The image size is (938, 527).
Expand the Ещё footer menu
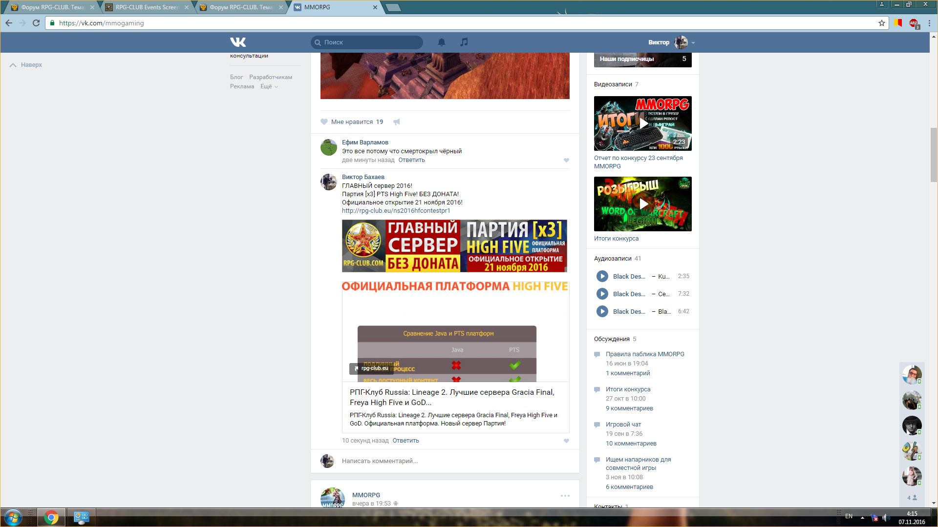(x=269, y=86)
